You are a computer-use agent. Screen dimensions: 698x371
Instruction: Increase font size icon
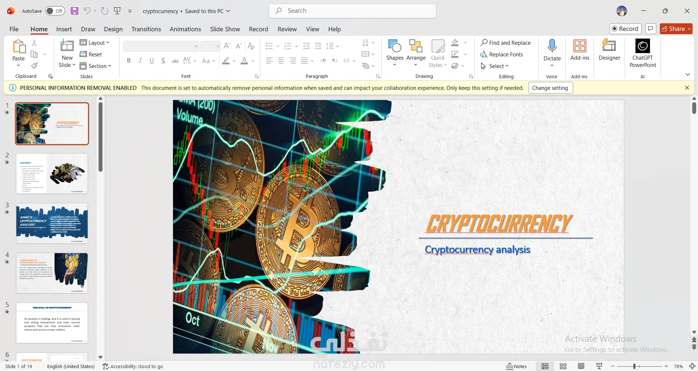(x=227, y=46)
